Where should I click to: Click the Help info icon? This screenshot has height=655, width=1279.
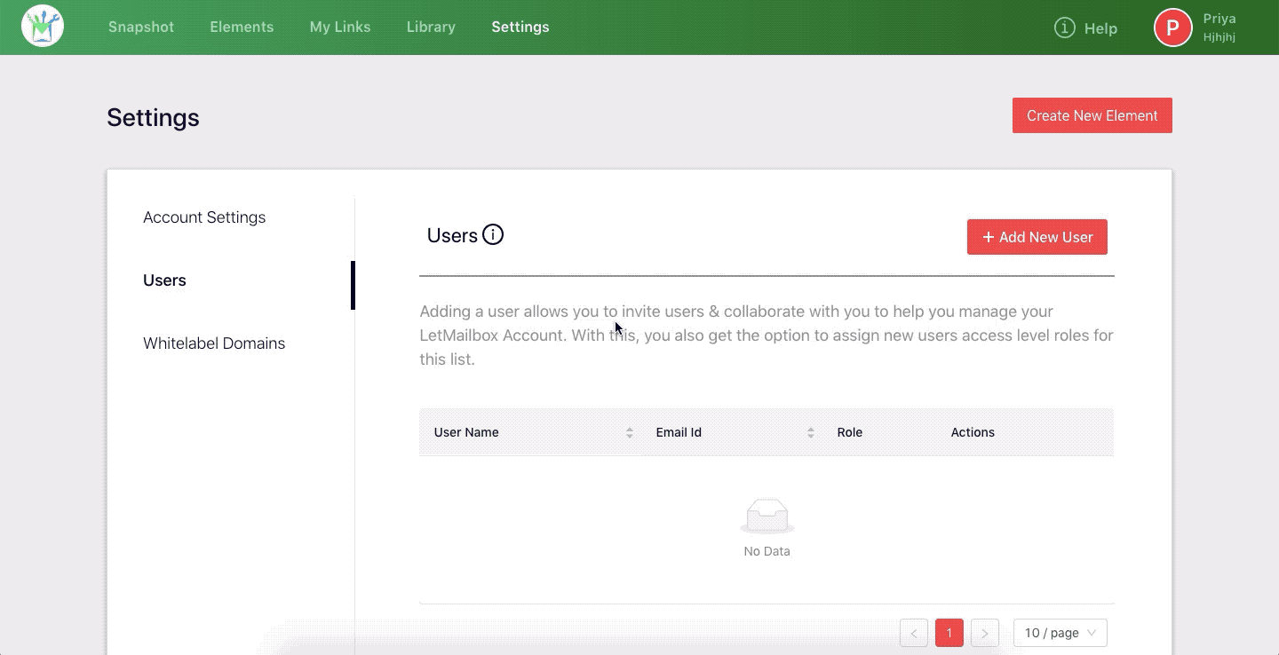click(x=1064, y=28)
